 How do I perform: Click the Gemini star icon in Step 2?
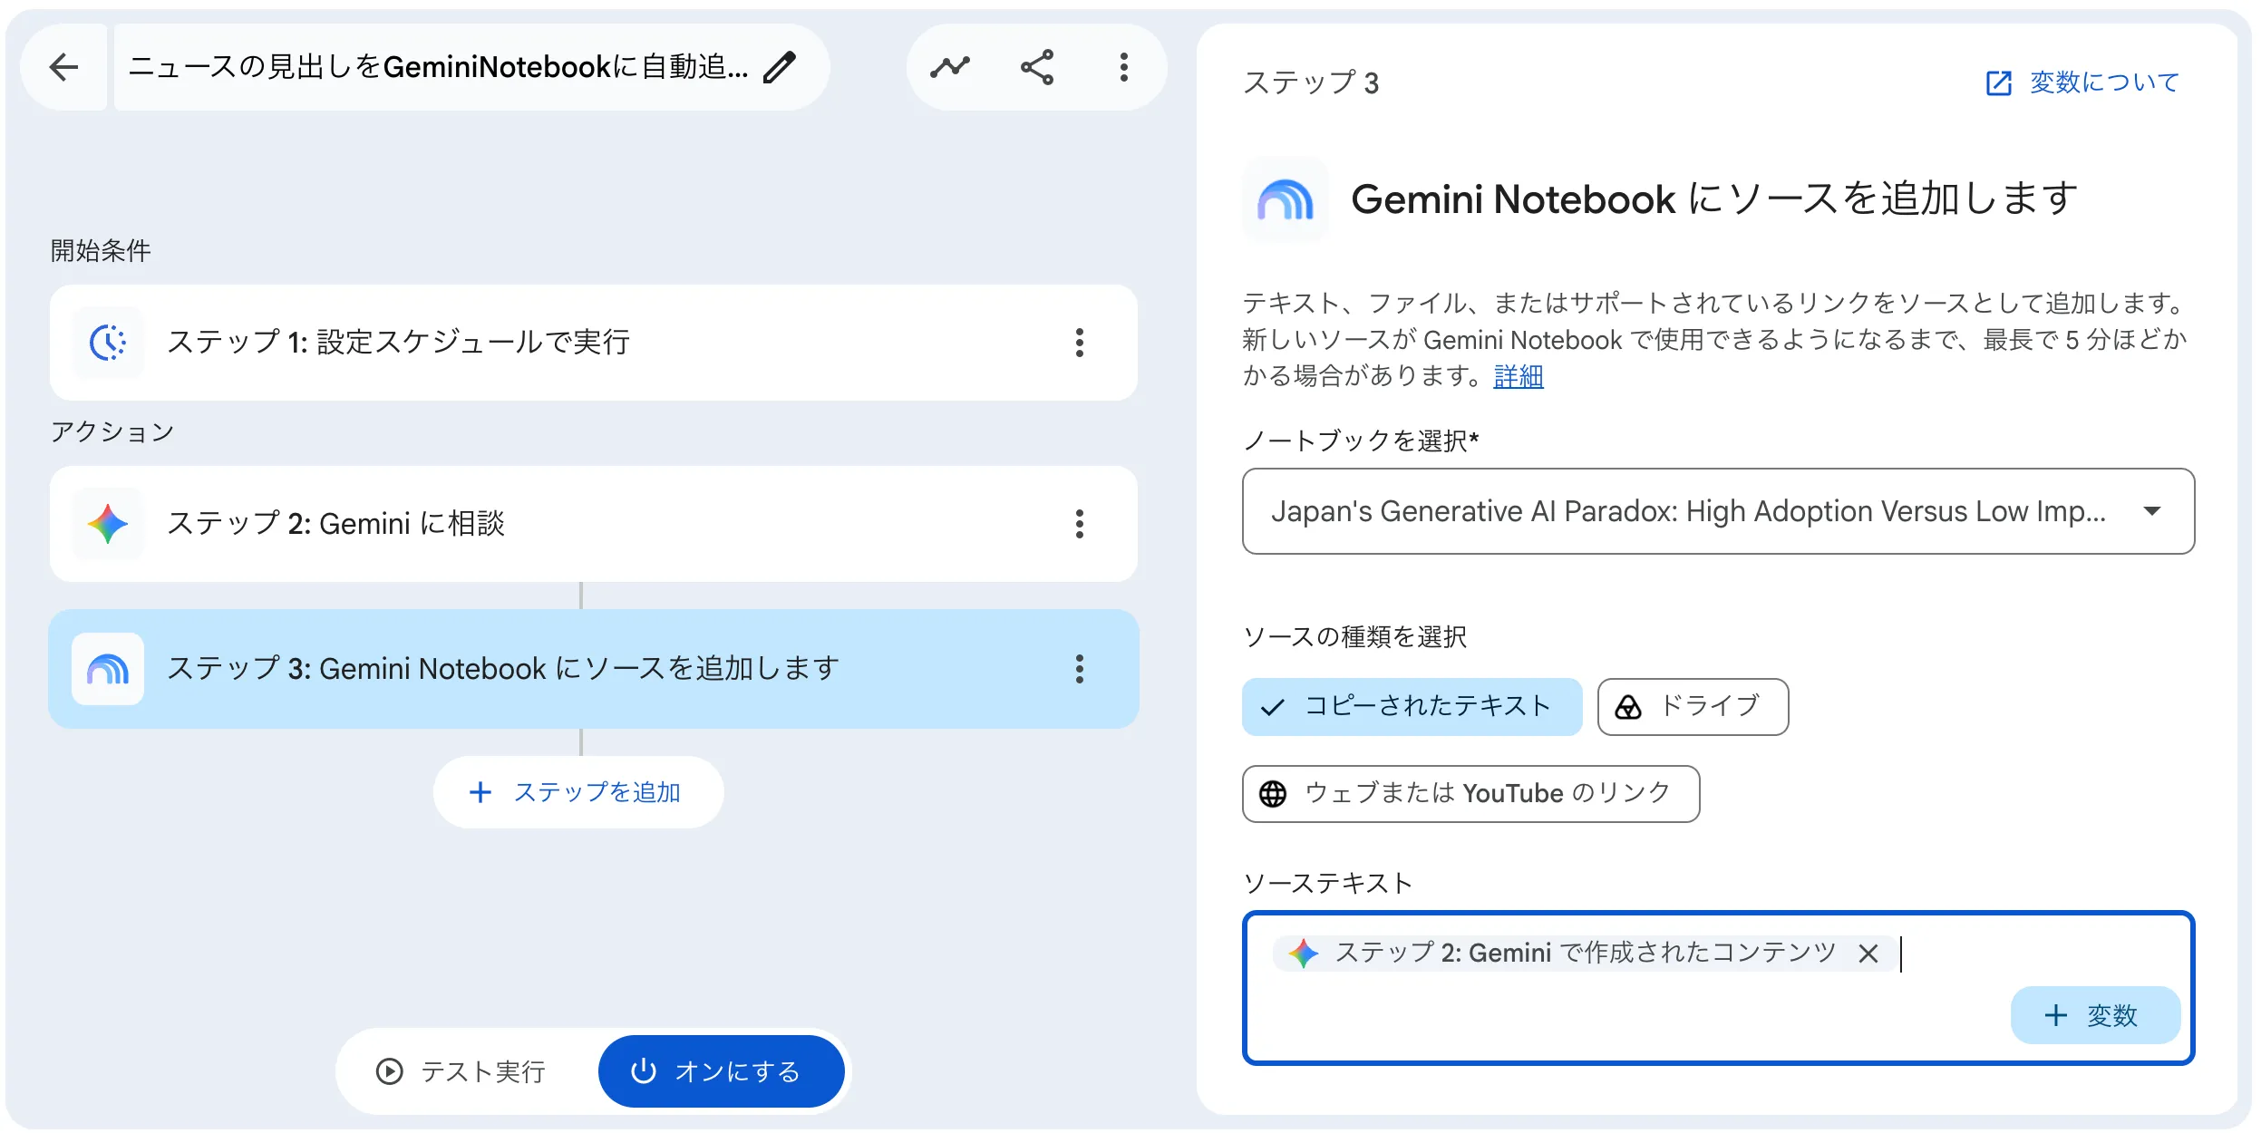pos(108,524)
